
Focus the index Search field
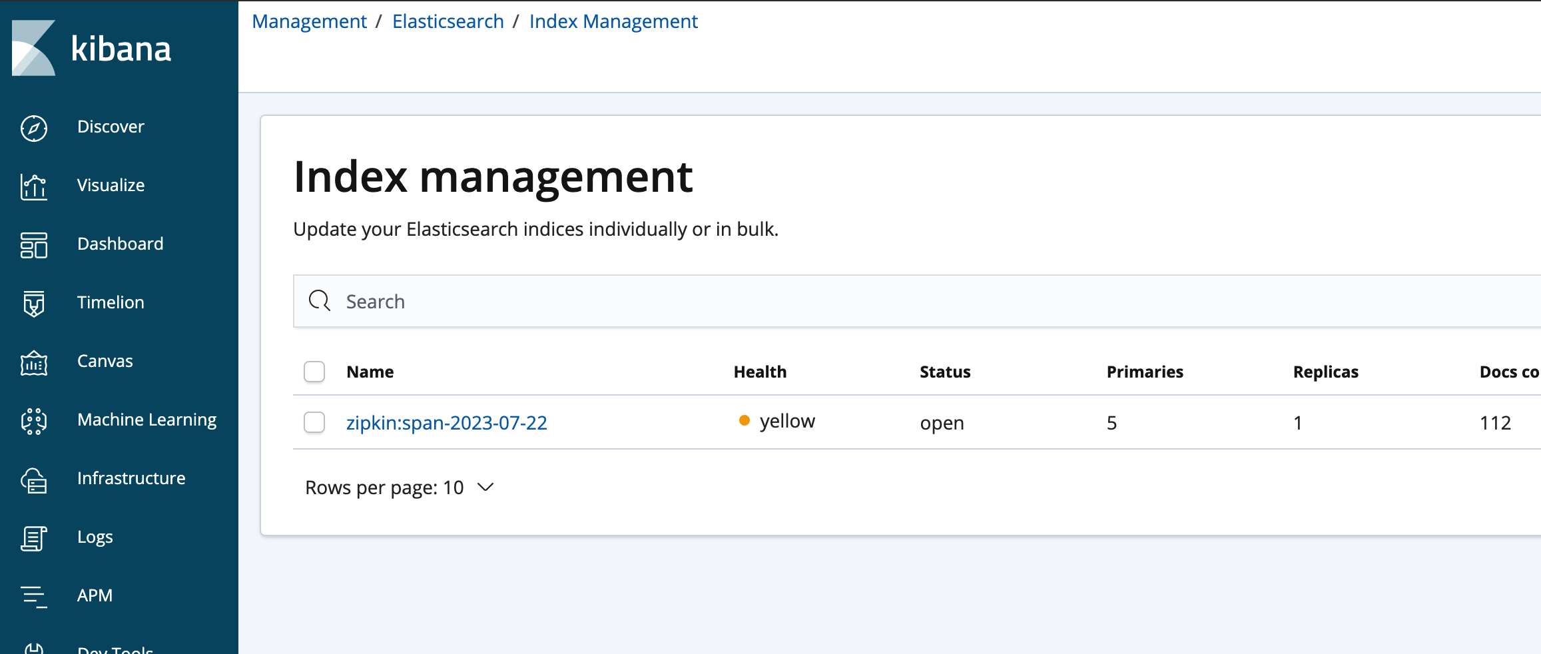pyautogui.click(x=917, y=301)
